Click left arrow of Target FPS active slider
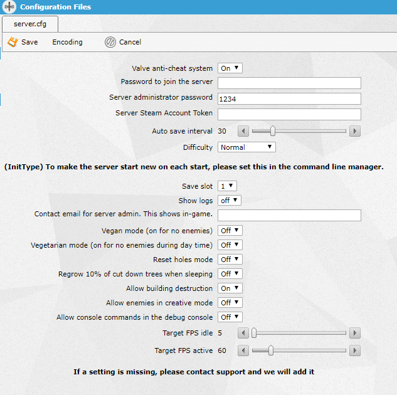The height and width of the screenshot is (395, 397). [x=243, y=350]
